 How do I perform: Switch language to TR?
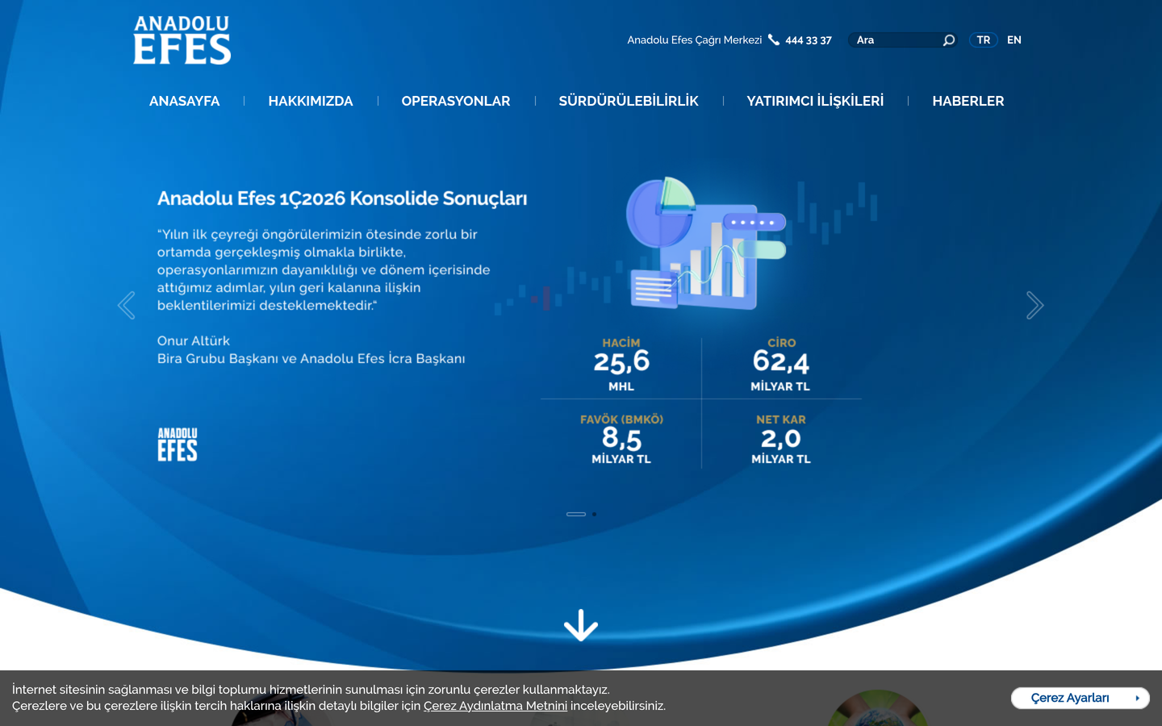coord(984,40)
